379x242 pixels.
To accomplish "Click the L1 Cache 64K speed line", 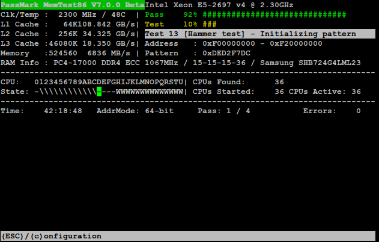I will pyautogui.click(x=68, y=24).
